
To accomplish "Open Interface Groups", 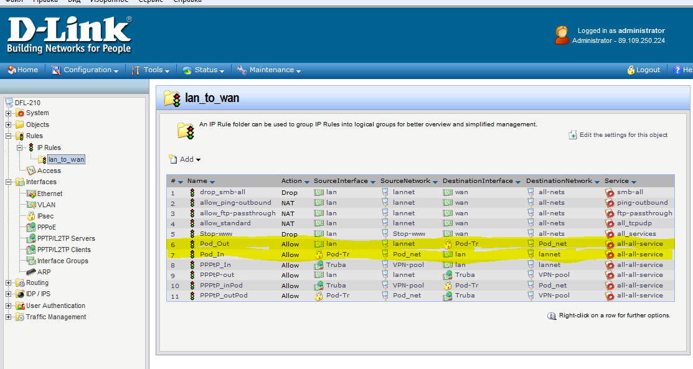I will (x=63, y=261).
